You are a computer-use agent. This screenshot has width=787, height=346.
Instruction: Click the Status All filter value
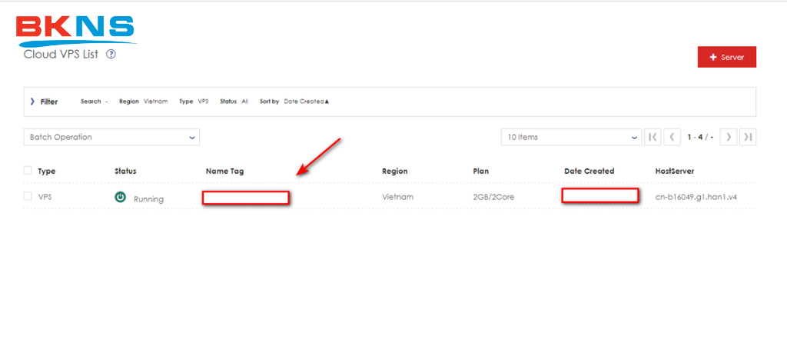[x=245, y=101]
